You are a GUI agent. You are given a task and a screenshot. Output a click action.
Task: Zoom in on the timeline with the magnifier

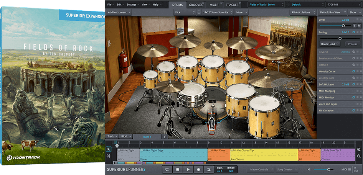pos(359,150)
